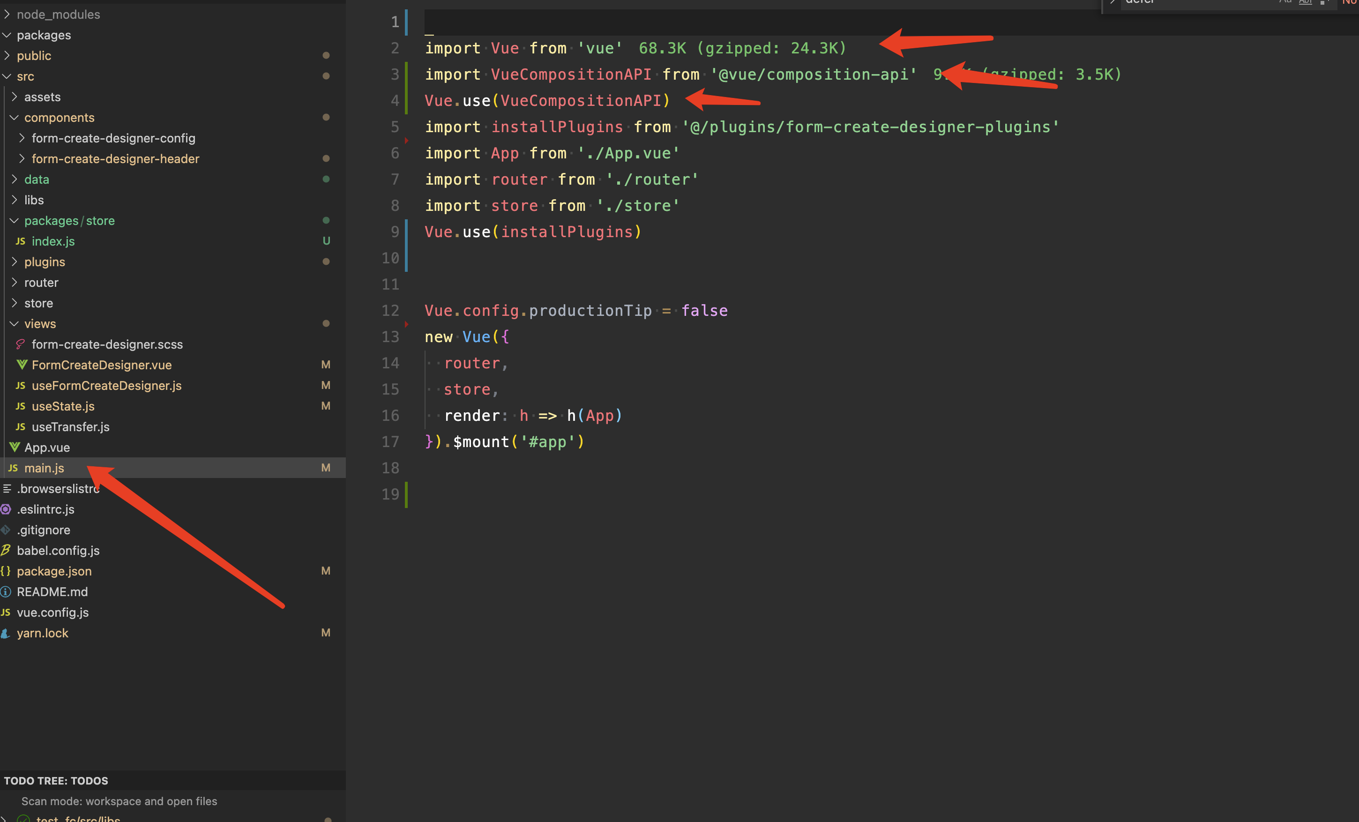Collapse the src folder
The height and width of the screenshot is (822, 1359).
(7, 76)
